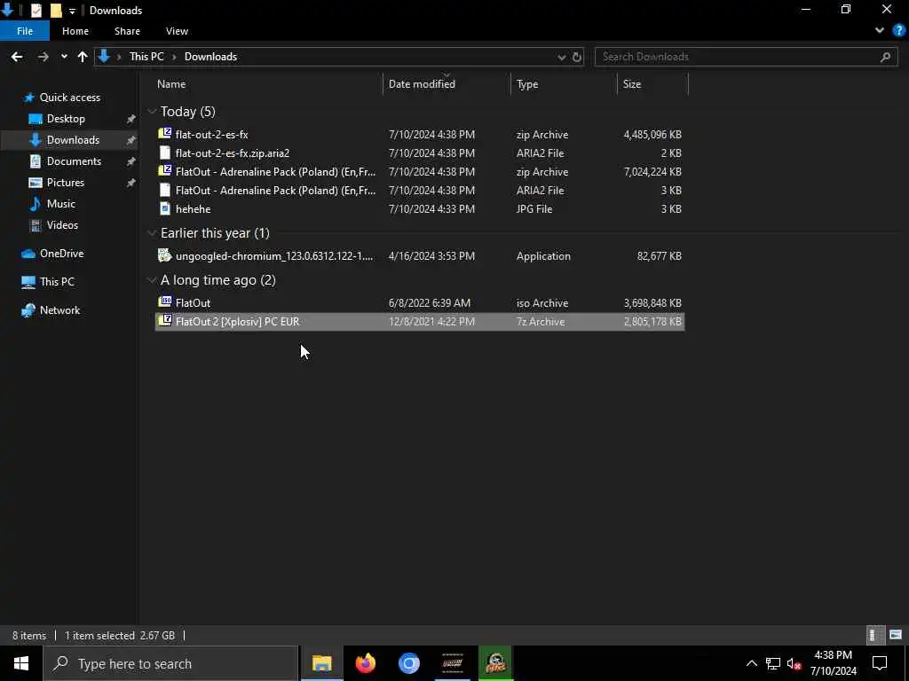Click the muted volume tray icon
This screenshot has height=681, width=909.
(794, 663)
